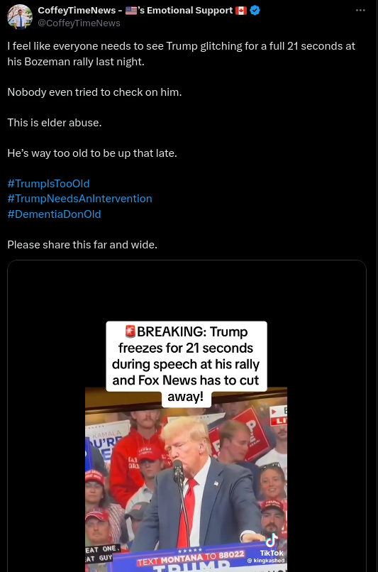Click the "This is elder abuse." line
The image size is (378, 572).
tap(55, 122)
